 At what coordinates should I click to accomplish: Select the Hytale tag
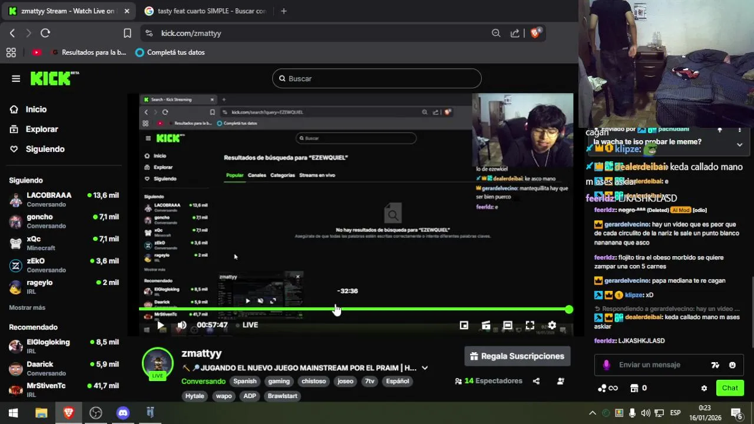click(x=195, y=396)
